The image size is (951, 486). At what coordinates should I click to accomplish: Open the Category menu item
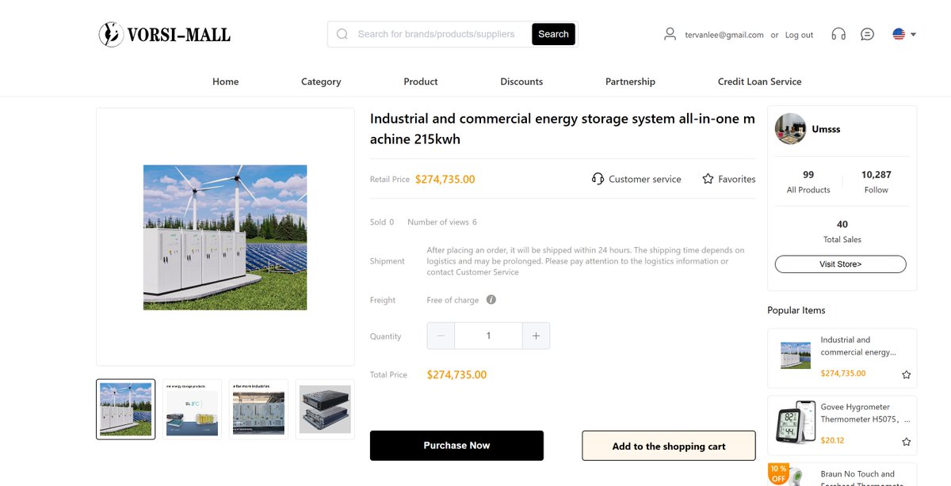[321, 82]
